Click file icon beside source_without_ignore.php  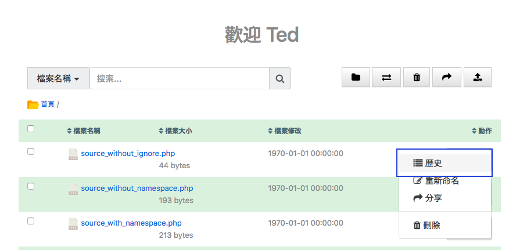click(73, 154)
